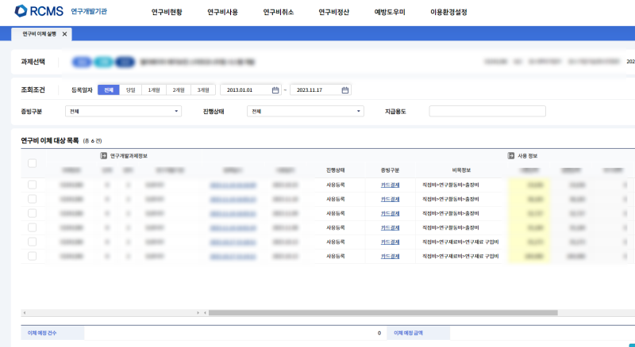Click the 진행상태 column header
The height and width of the screenshot is (347, 635).
point(335,170)
